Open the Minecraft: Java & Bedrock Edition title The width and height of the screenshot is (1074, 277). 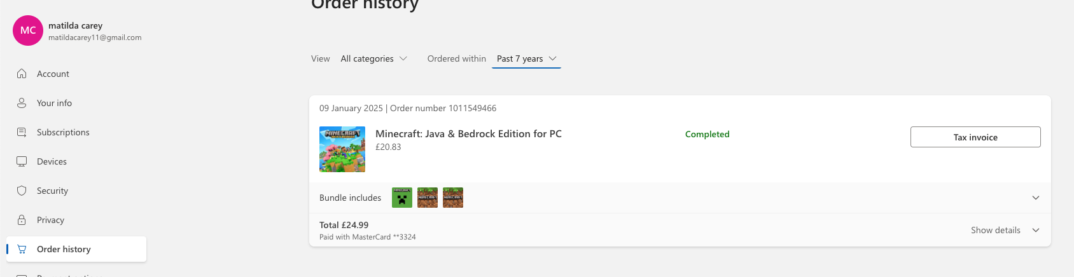pyautogui.click(x=468, y=133)
